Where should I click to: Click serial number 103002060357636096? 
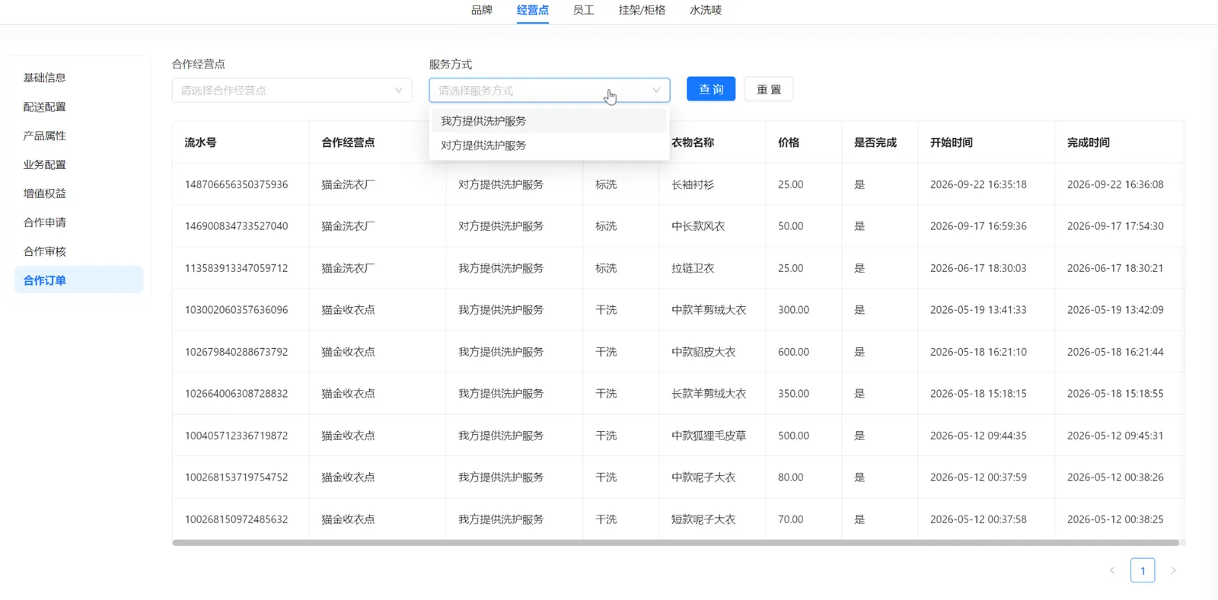pyautogui.click(x=237, y=310)
